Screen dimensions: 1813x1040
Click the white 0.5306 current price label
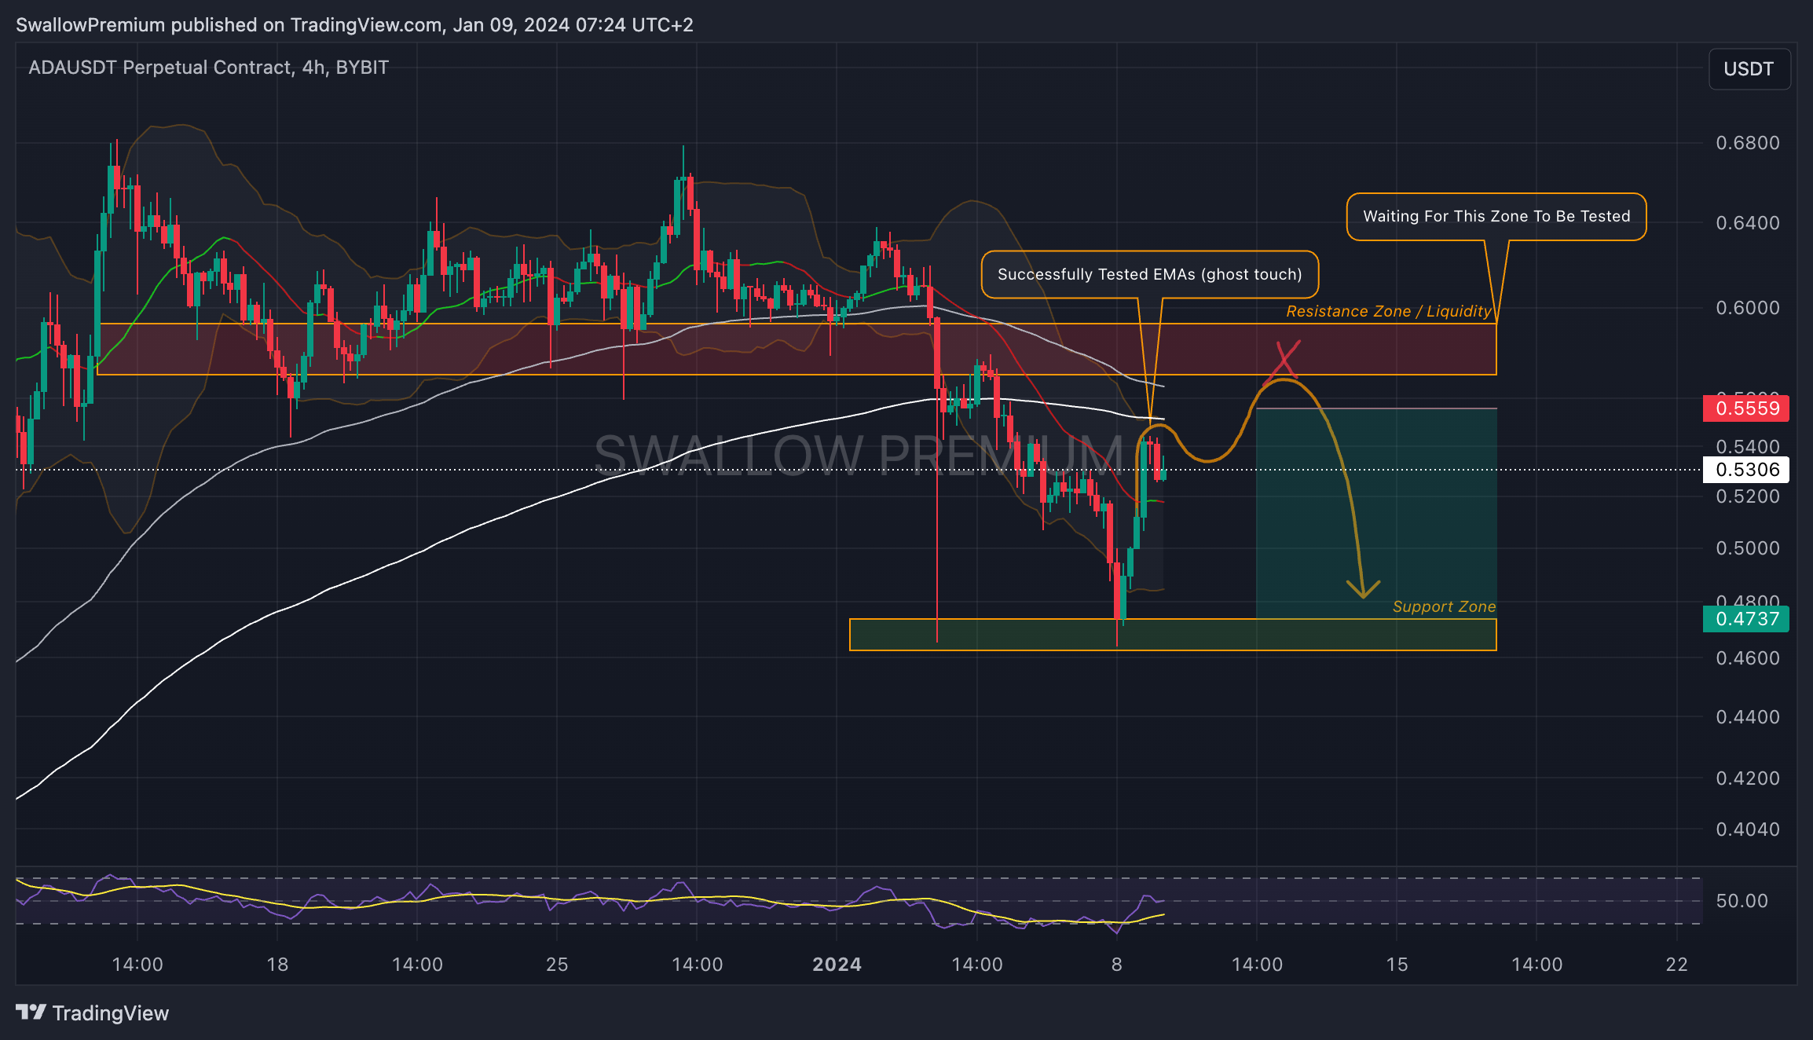[1745, 470]
